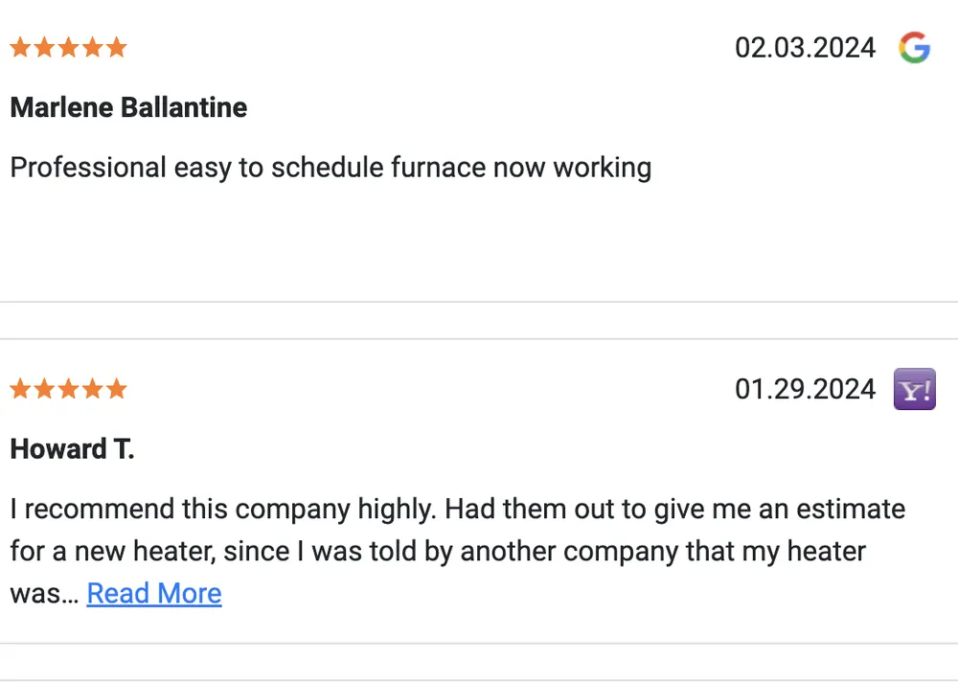Click the fifth star of Howard T.'s rating

coord(116,389)
